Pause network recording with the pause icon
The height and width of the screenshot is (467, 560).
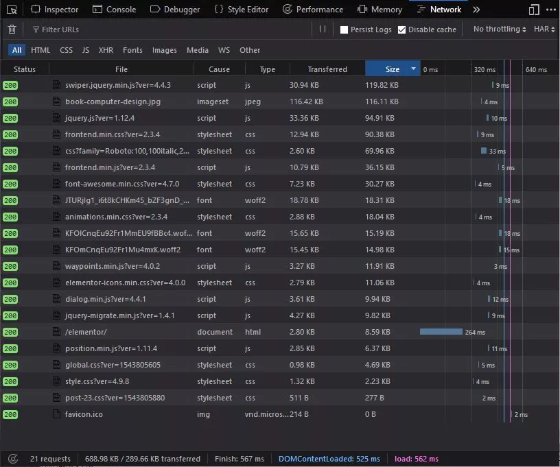click(323, 29)
